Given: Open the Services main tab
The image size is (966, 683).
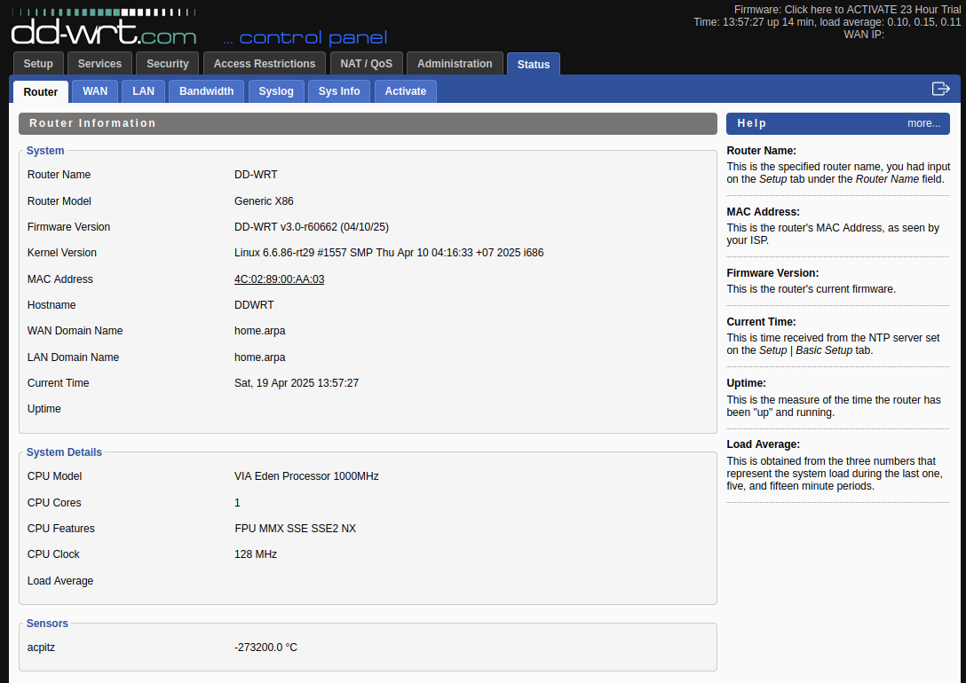Looking at the screenshot, I should (x=99, y=63).
